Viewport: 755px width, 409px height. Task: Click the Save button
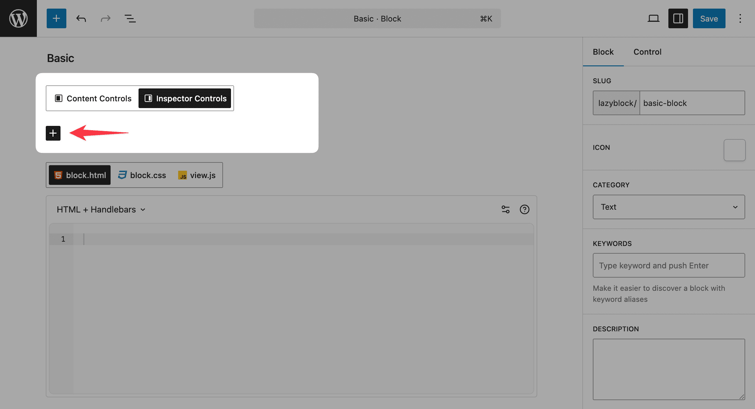709,18
